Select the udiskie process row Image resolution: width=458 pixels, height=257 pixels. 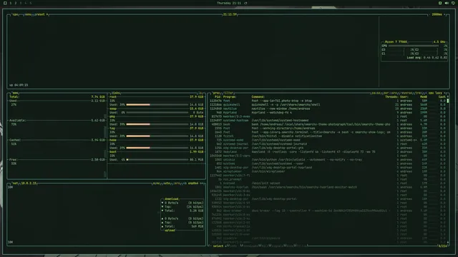(328, 160)
